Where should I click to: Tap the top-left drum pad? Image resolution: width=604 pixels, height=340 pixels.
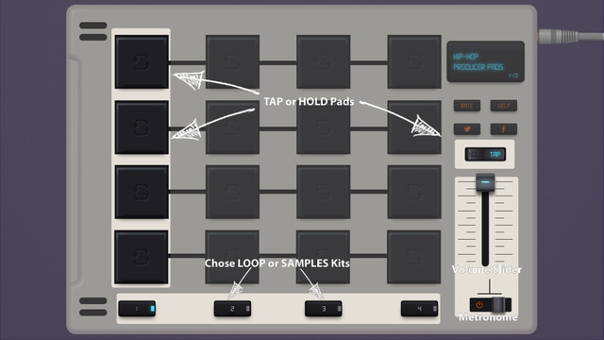(142, 62)
